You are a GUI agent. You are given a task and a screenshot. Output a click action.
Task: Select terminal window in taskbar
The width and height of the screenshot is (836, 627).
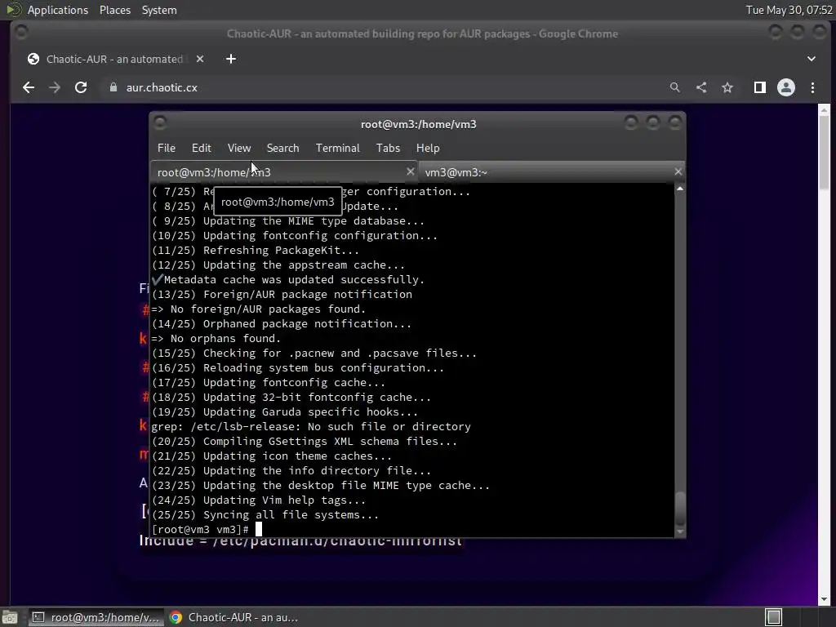click(x=96, y=617)
